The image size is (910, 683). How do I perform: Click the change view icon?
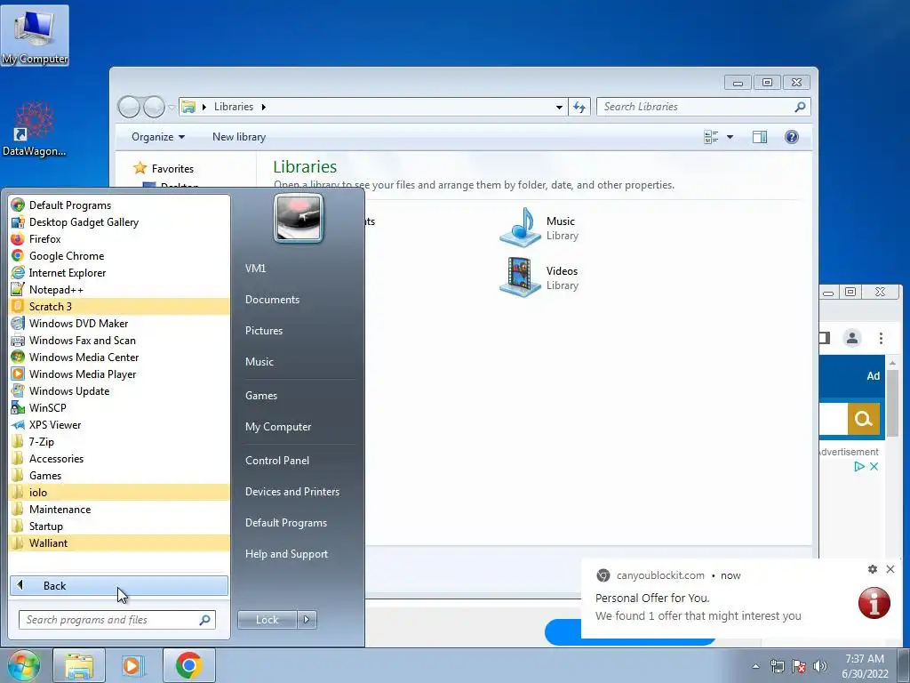click(711, 137)
